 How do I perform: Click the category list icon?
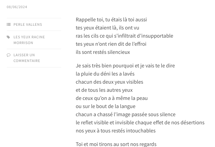click(x=8, y=24)
